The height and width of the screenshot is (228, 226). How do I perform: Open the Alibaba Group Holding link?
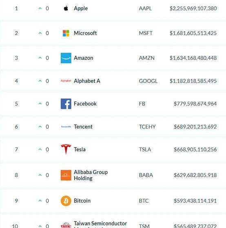91,175
